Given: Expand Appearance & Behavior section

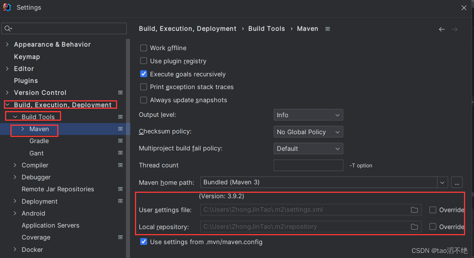Looking at the screenshot, I should coord(7,44).
